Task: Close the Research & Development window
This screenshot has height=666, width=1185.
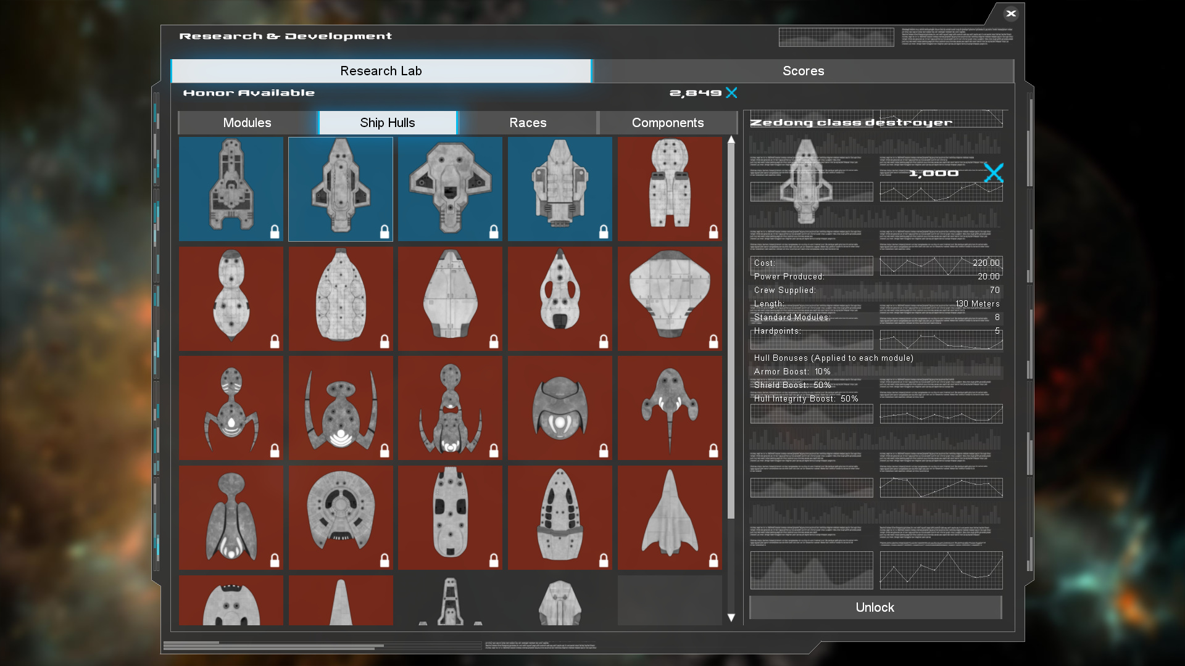Action: coord(1011,13)
